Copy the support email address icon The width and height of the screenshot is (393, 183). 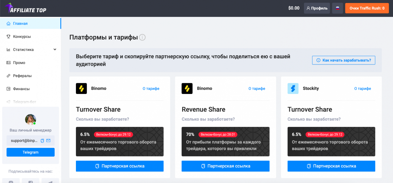pyautogui.click(x=42, y=141)
